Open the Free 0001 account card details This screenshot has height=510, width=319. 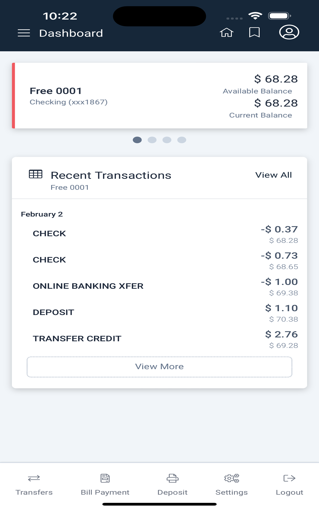click(x=159, y=96)
